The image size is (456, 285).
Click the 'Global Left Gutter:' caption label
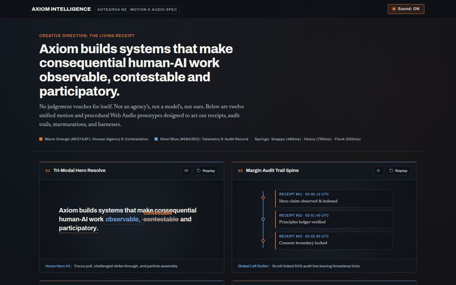click(x=254, y=266)
